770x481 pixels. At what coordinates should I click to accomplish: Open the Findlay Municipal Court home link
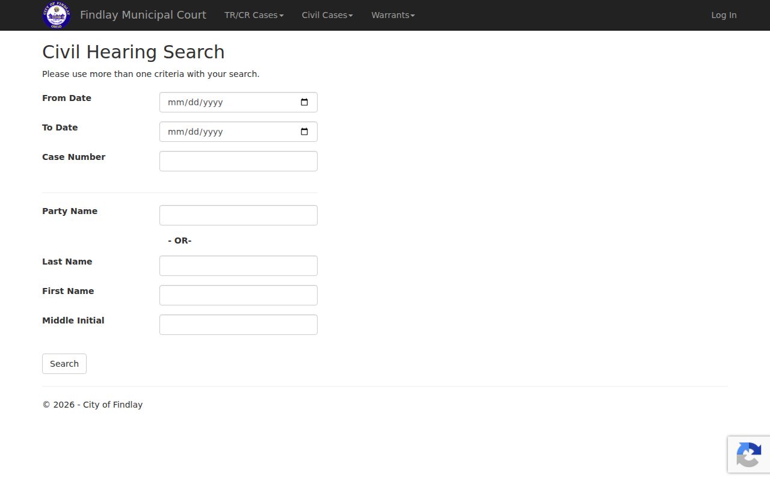143,15
